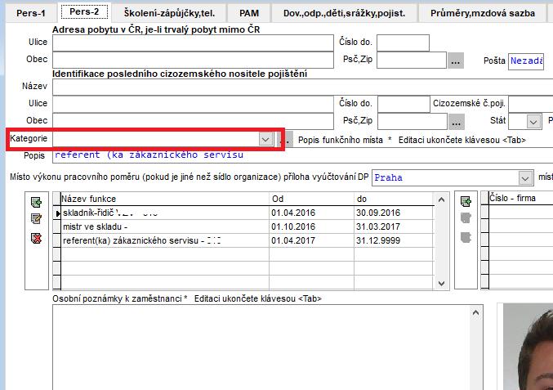The height and width of the screenshot is (390, 553).
Task: Click notes area scroll up arrow
Action: 475,312
